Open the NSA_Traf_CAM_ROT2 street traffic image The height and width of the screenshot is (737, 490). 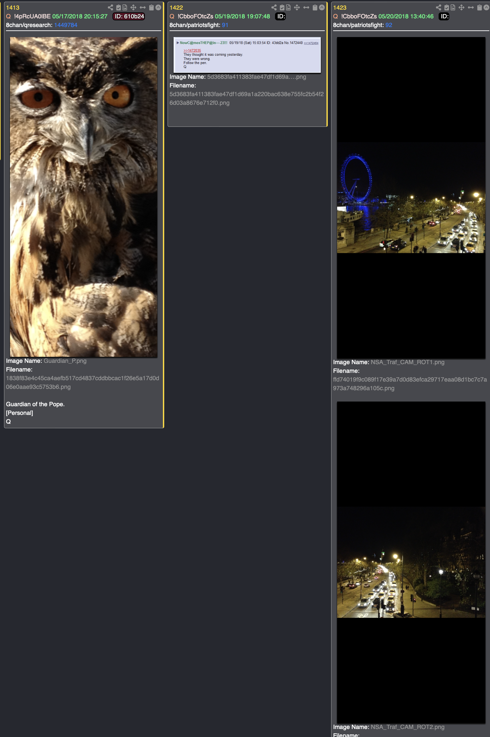pos(411,562)
